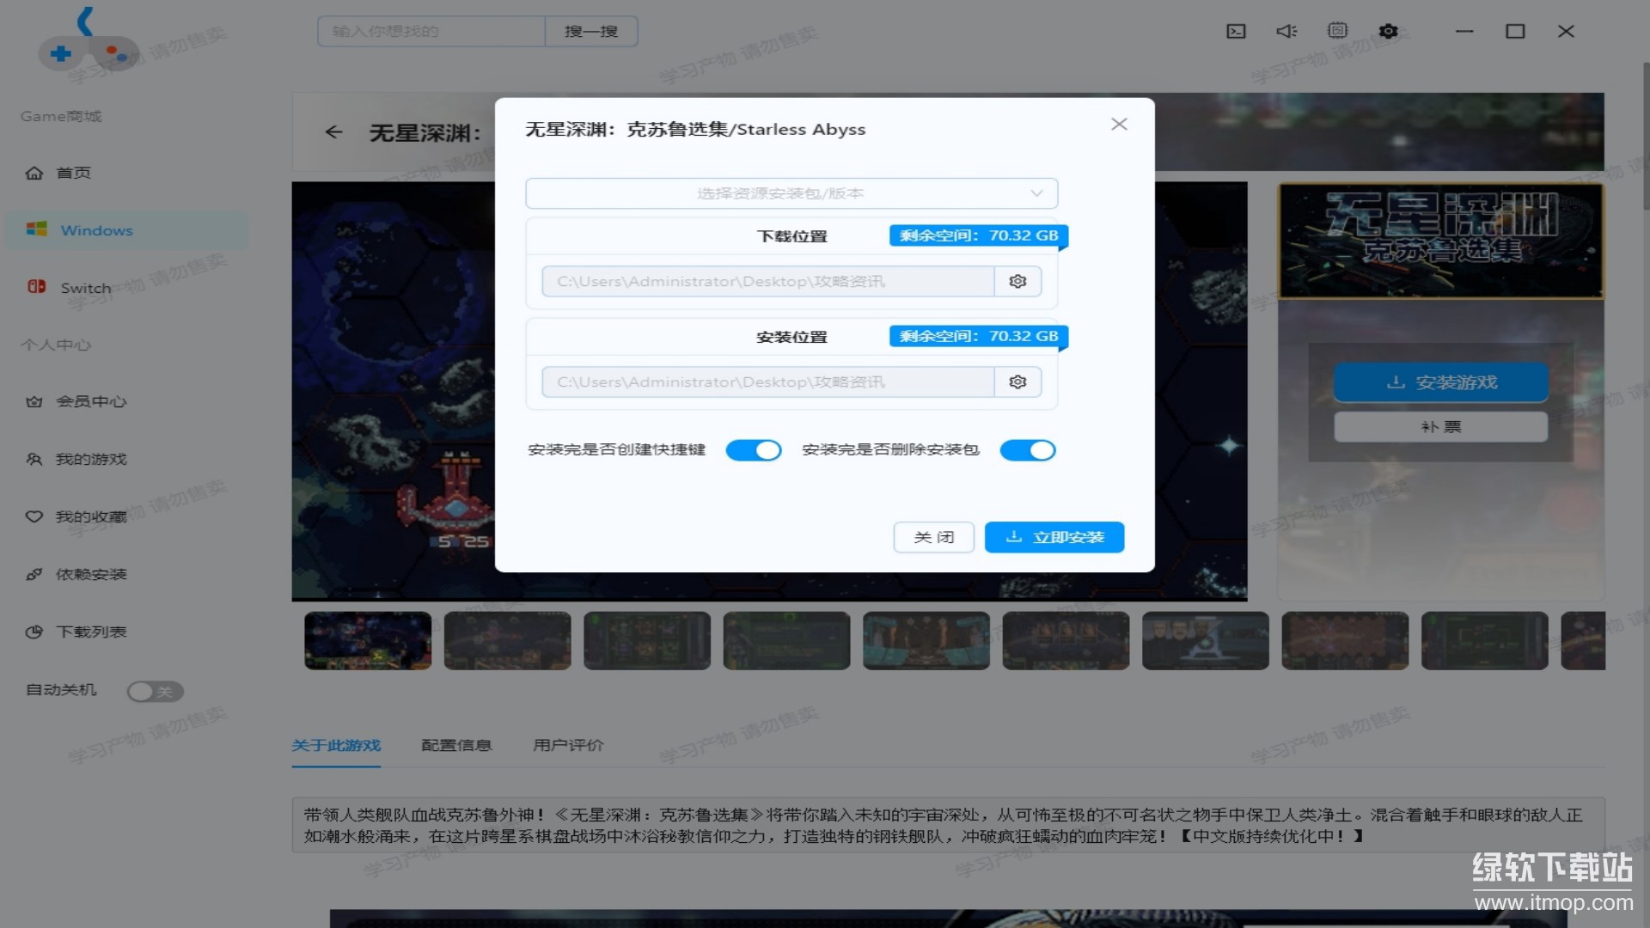Click 安装游戏 button on game page
1650x928 pixels.
(1441, 382)
